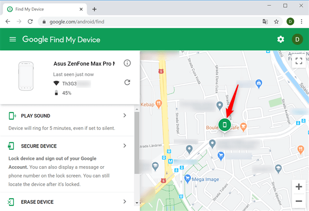Open the translate page icon

(265, 21)
